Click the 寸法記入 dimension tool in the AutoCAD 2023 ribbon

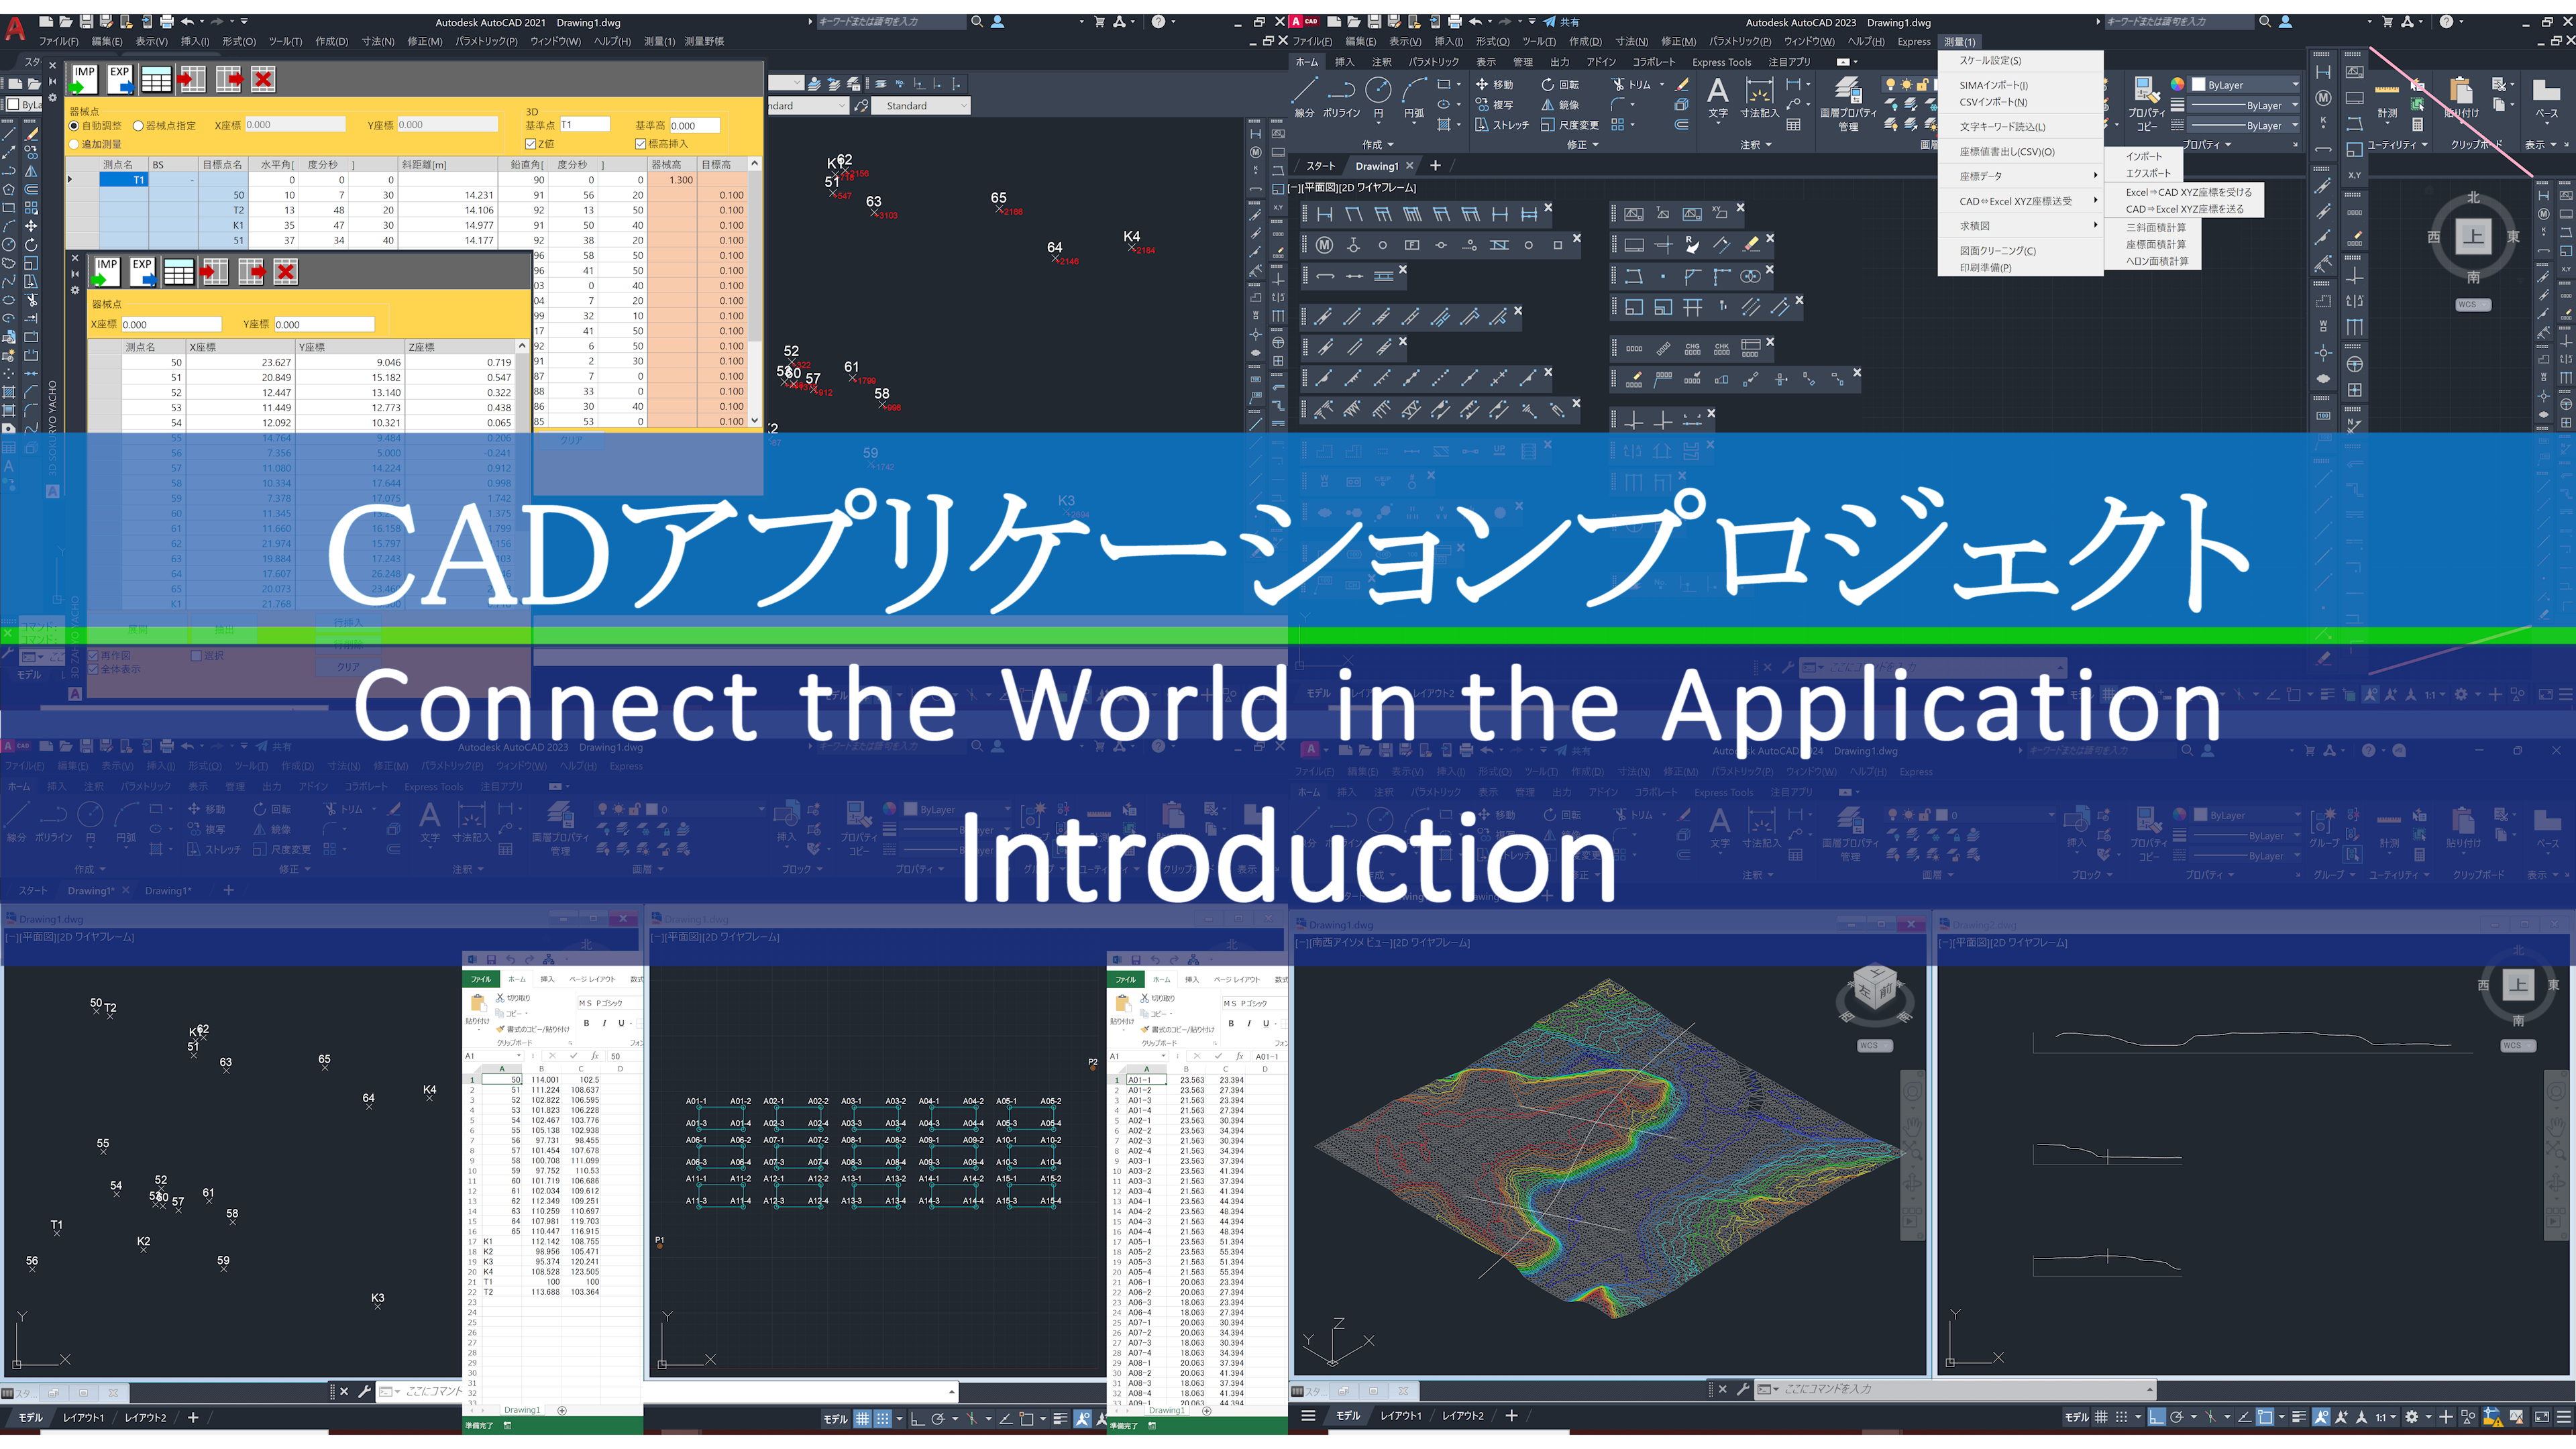(1759, 97)
